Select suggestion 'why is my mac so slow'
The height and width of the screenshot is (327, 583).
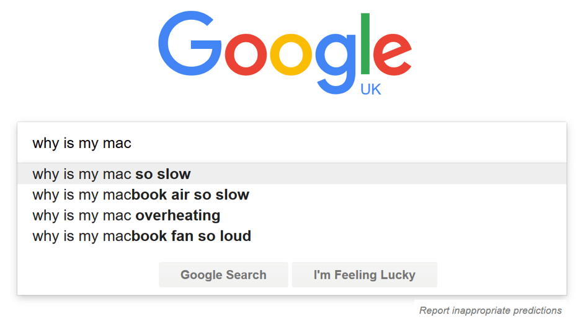(x=292, y=174)
